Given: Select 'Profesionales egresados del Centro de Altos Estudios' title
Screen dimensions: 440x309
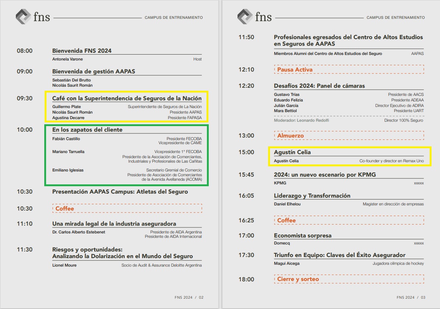Looking at the screenshot, I should tap(348, 41).
